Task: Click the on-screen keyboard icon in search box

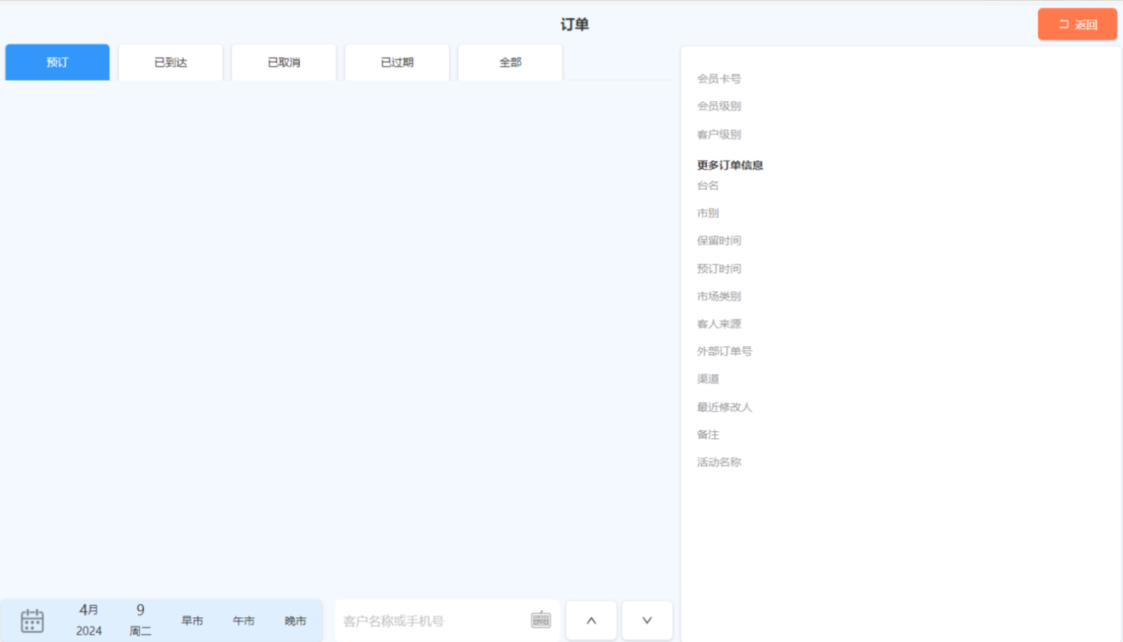Action: click(540, 620)
